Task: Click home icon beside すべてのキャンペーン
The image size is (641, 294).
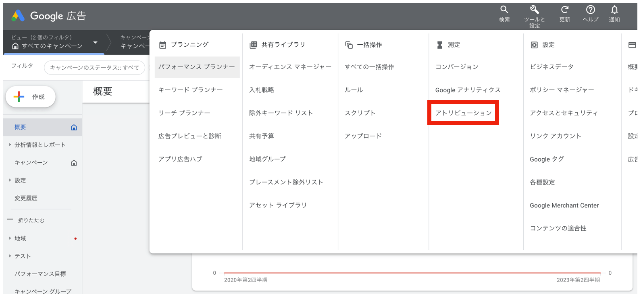Action: tap(15, 46)
